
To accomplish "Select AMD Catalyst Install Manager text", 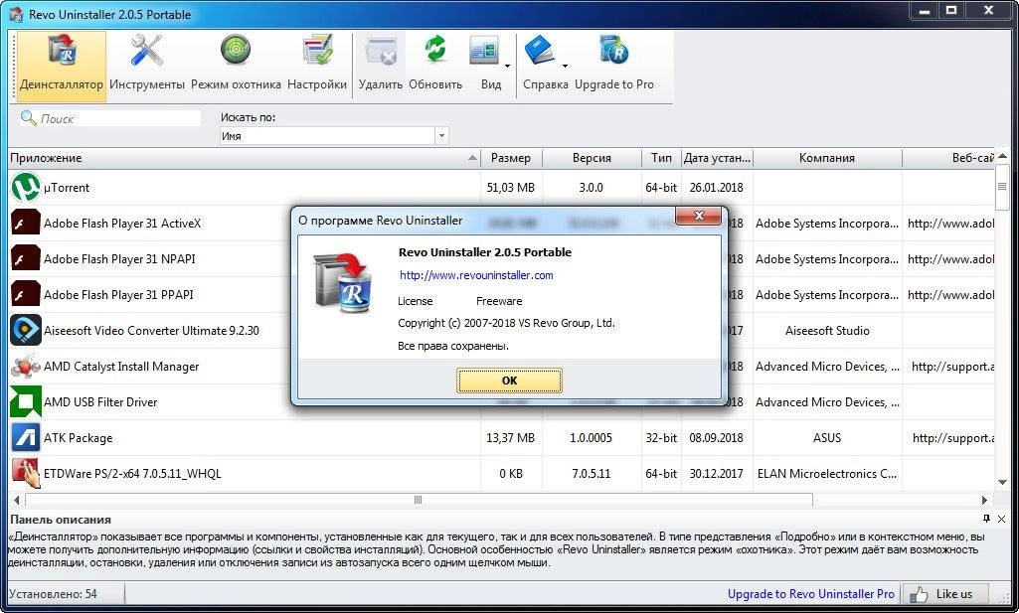I will coord(121,367).
